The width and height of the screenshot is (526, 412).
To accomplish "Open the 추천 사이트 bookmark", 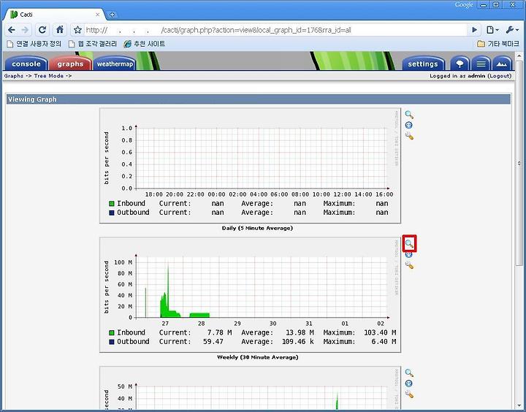I will click(x=145, y=44).
